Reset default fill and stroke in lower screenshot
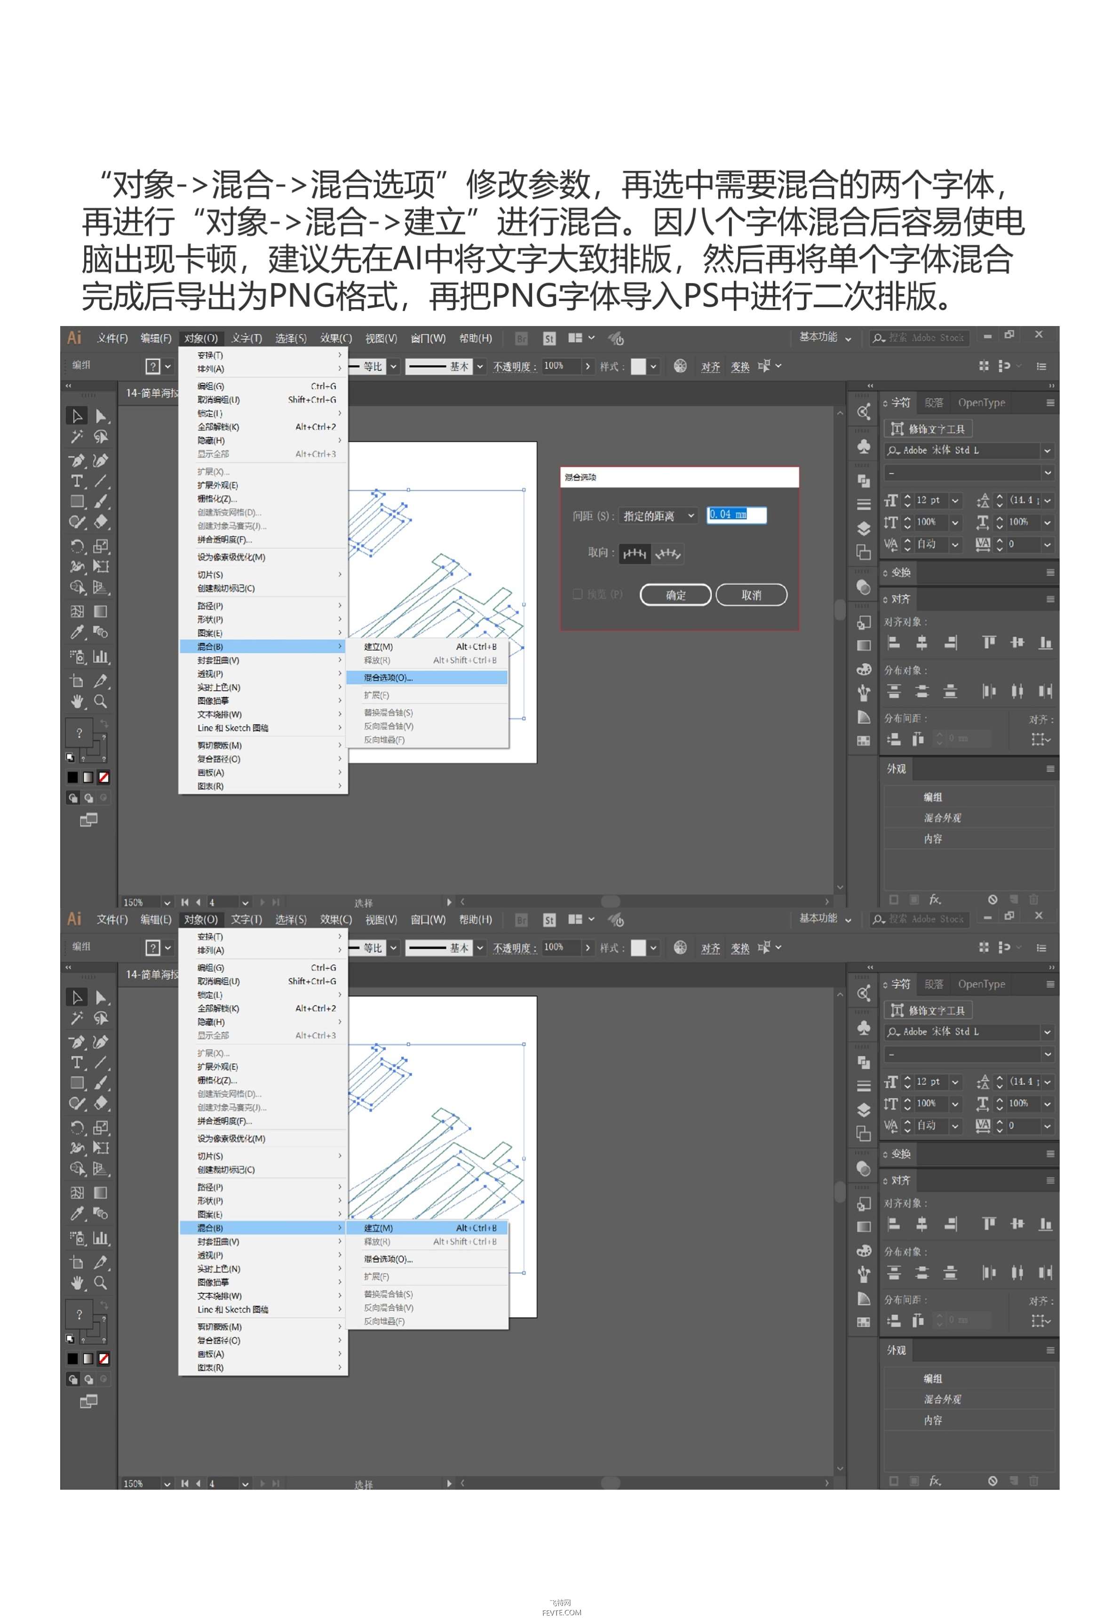 pos(70,1339)
